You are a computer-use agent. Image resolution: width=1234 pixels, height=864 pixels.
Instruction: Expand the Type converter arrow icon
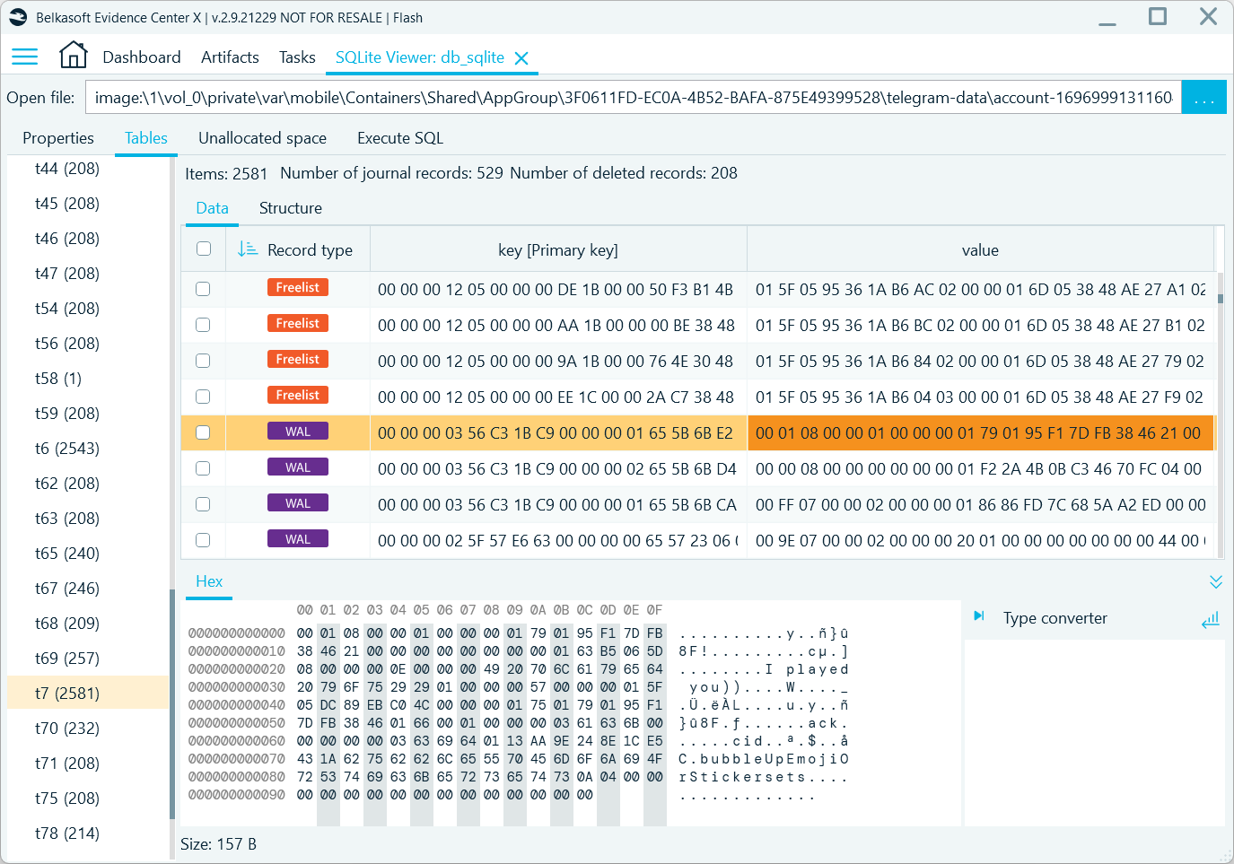(x=979, y=616)
